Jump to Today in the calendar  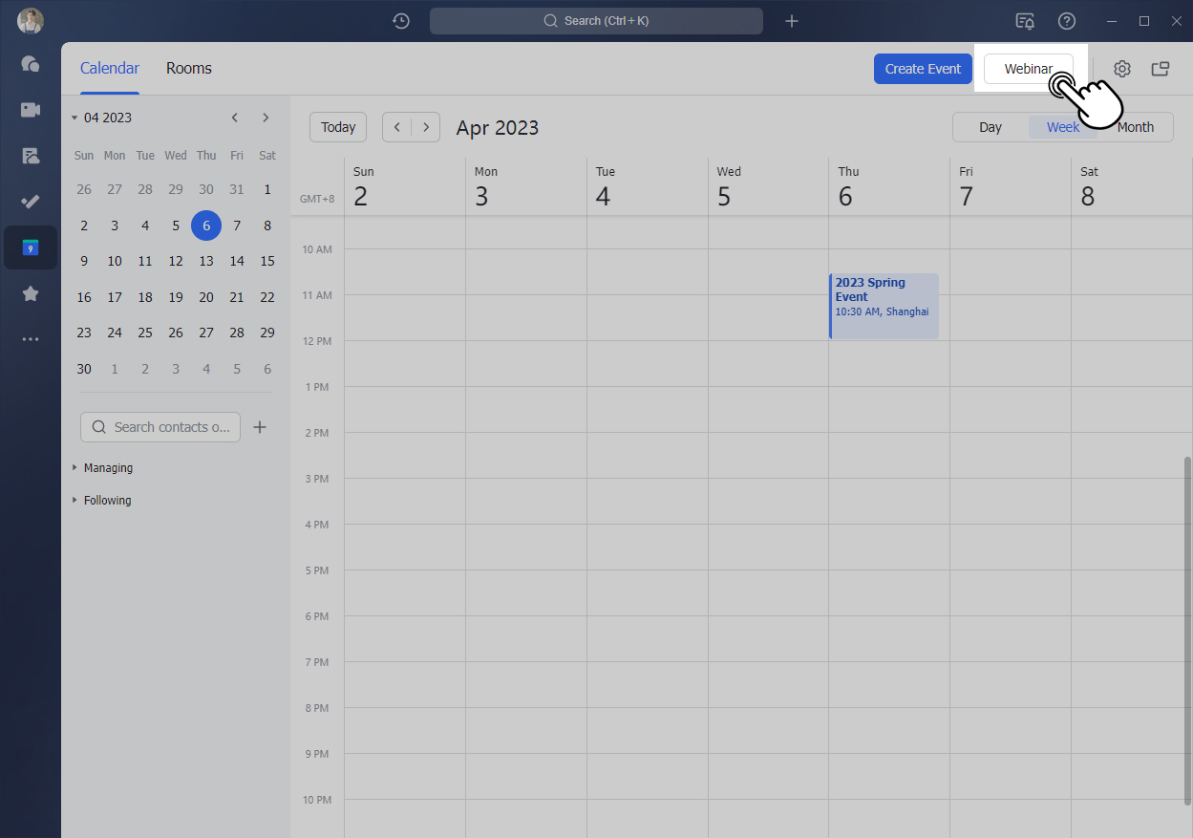pos(338,127)
